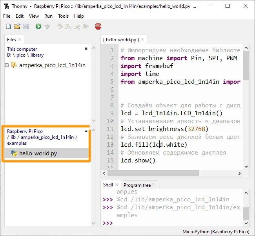Click the editor vertical scrollbar thumb
The image size is (255, 236).
(246, 65)
